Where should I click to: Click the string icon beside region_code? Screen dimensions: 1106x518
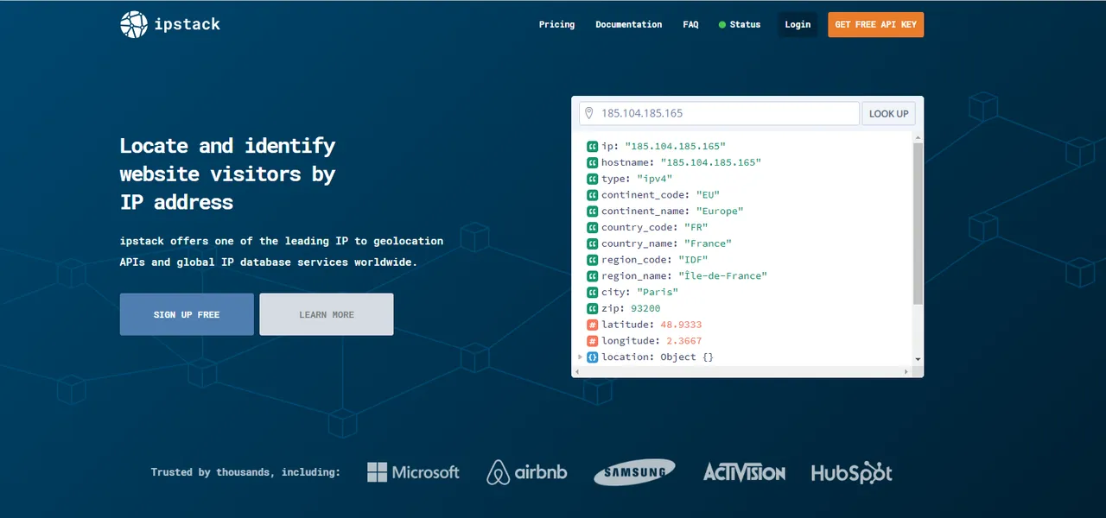coord(592,260)
